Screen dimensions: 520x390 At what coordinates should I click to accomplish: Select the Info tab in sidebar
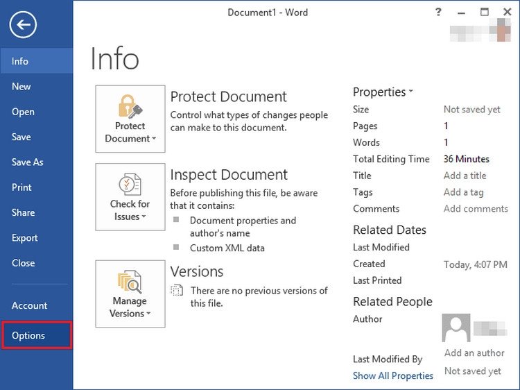[37, 61]
